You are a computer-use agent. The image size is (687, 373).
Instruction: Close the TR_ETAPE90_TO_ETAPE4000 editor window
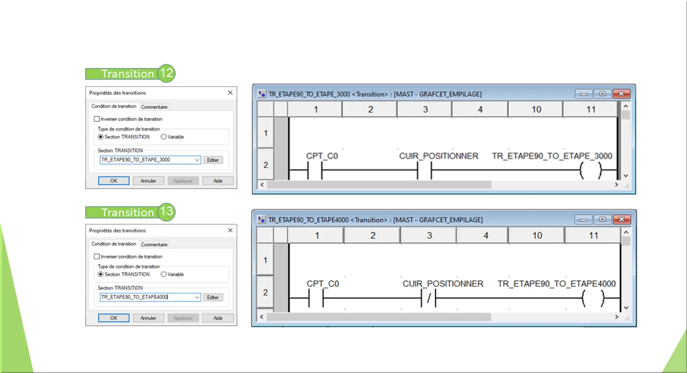(622, 220)
